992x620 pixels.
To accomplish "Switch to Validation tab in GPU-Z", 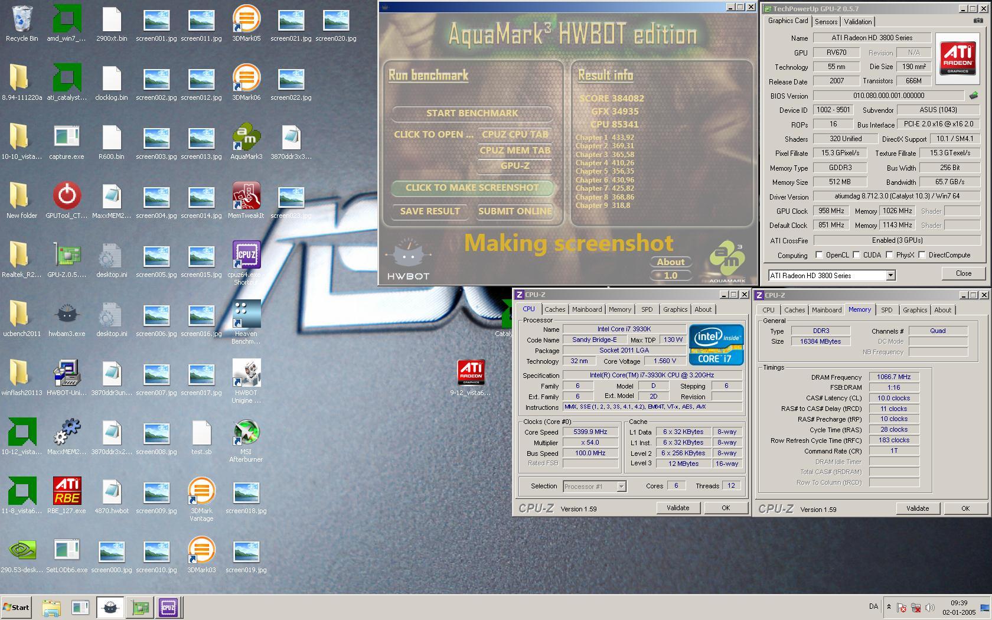I will pos(858,22).
